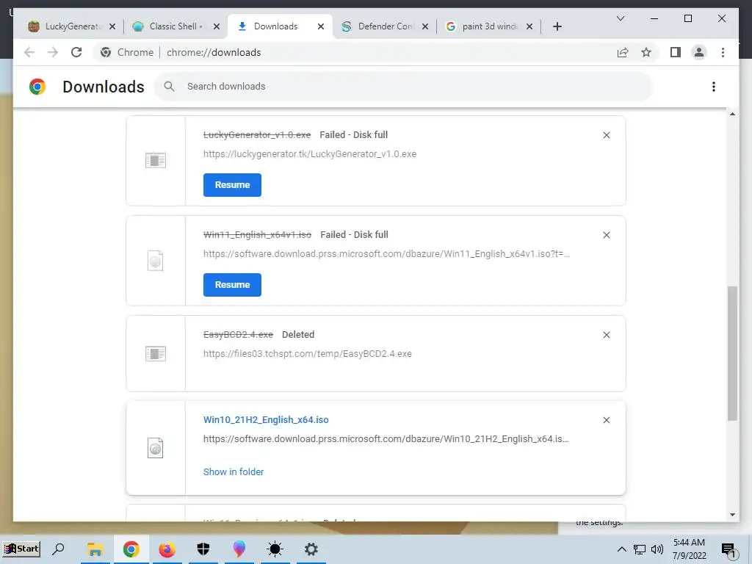The image size is (752, 564).
Task: Remove Win11_English_x64v1.iso from the list
Action: (x=606, y=235)
